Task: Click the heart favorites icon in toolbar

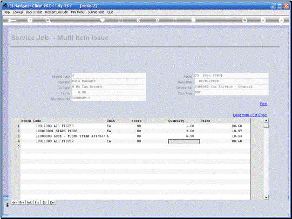Action: (x=102, y=20)
